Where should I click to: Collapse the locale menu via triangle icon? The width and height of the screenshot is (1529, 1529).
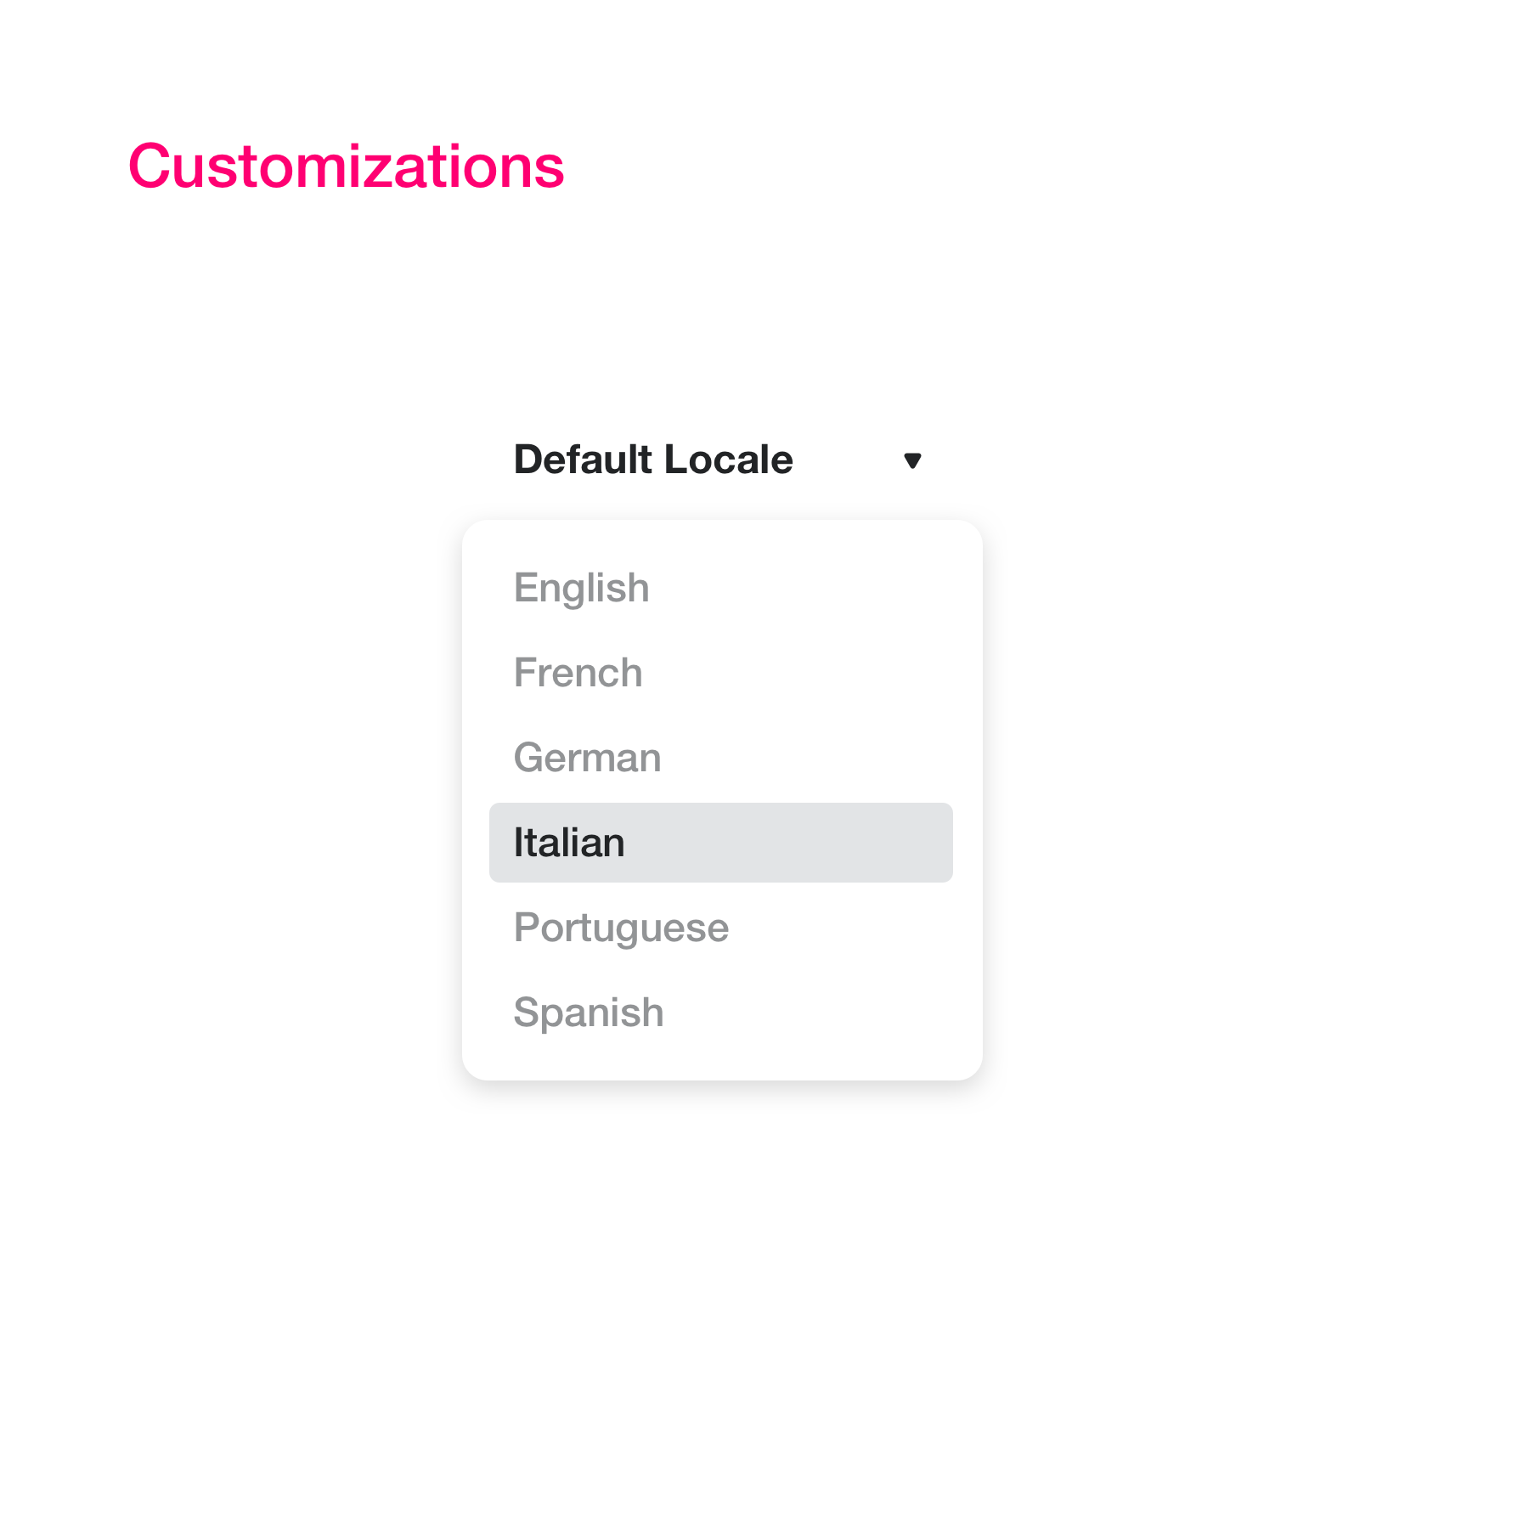[912, 460]
